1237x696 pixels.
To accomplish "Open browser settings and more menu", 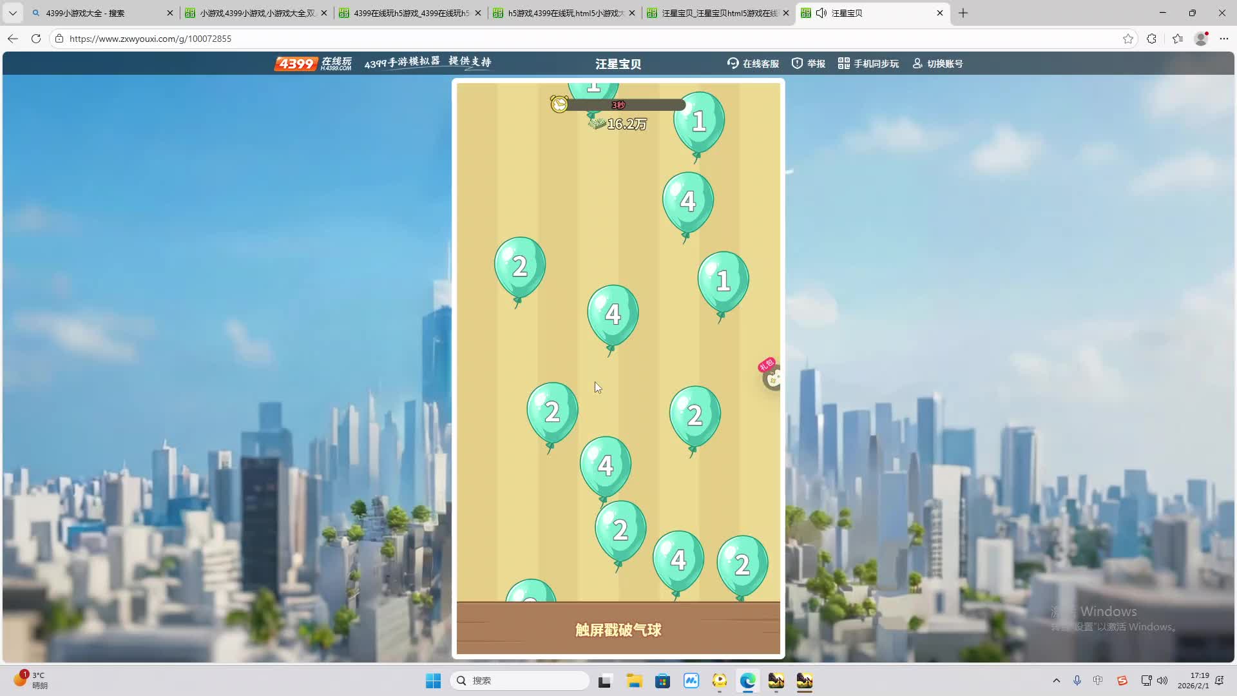I will (x=1224, y=39).
